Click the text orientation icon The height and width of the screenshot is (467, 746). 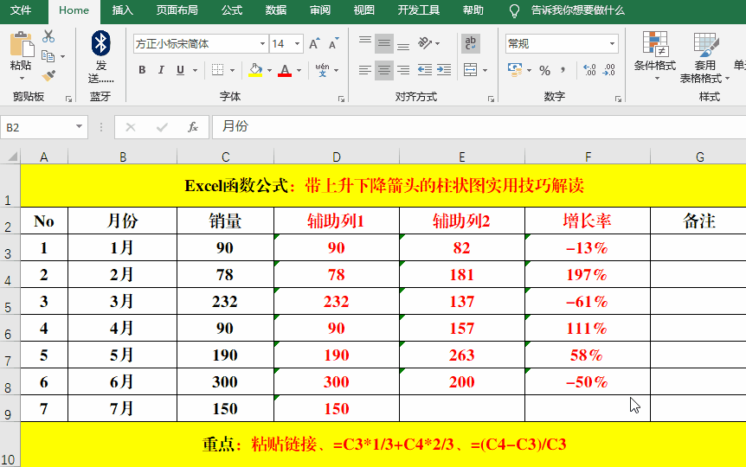click(425, 43)
